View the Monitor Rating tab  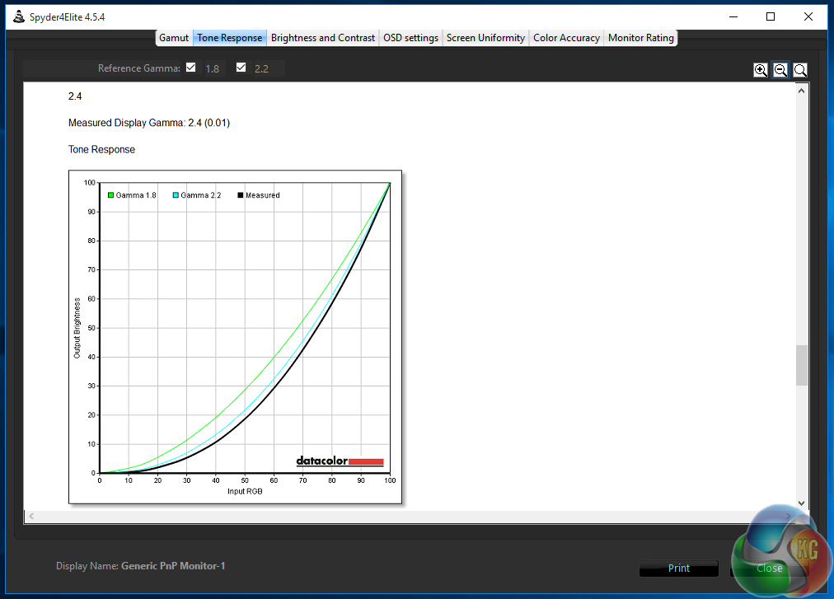640,38
